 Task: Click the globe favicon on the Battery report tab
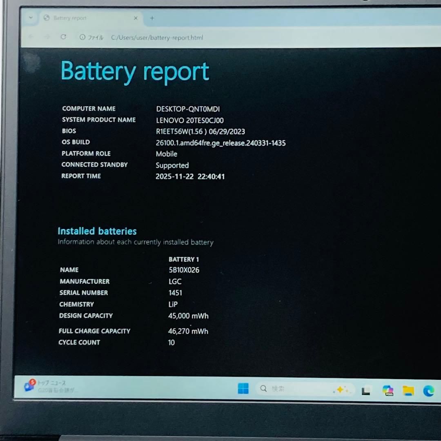coord(46,18)
